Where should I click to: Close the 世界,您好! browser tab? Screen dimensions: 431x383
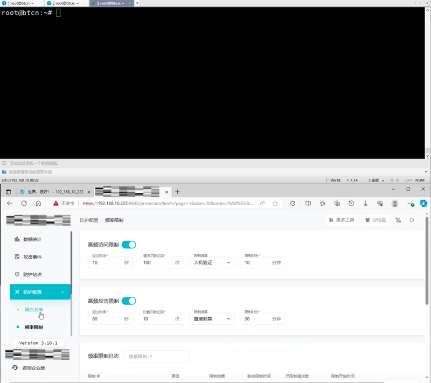89,192
